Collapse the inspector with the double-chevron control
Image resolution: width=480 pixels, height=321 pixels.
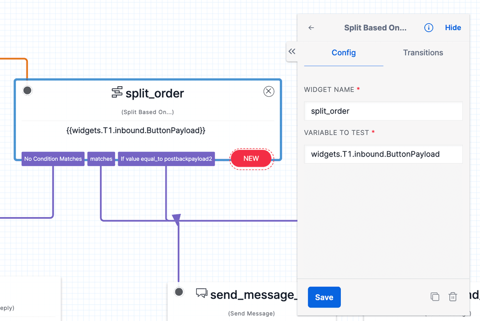click(x=292, y=51)
